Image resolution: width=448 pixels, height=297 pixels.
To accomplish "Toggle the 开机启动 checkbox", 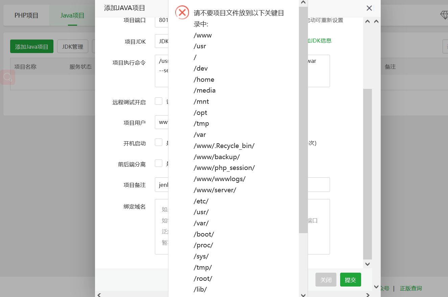I will tap(159, 142).
